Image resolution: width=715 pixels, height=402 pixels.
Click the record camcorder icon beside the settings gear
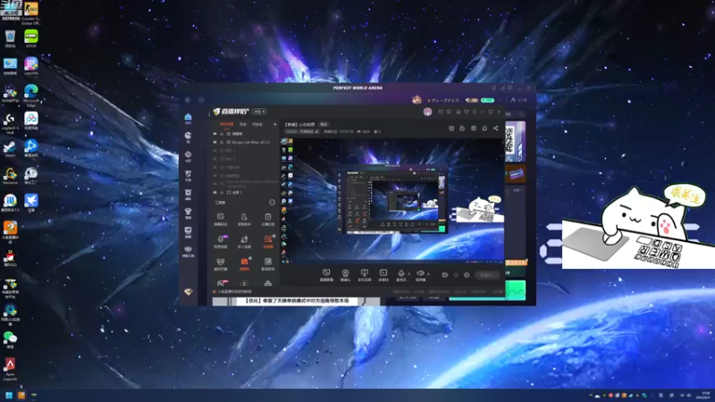point(444,275)
